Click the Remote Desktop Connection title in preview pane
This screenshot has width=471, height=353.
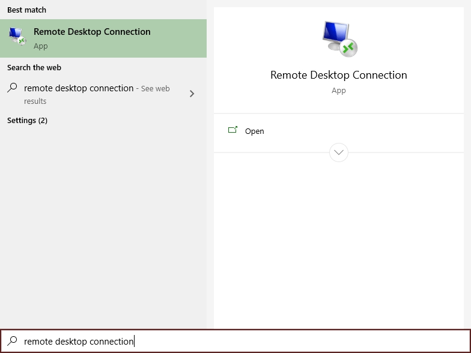tap(339, 75)
